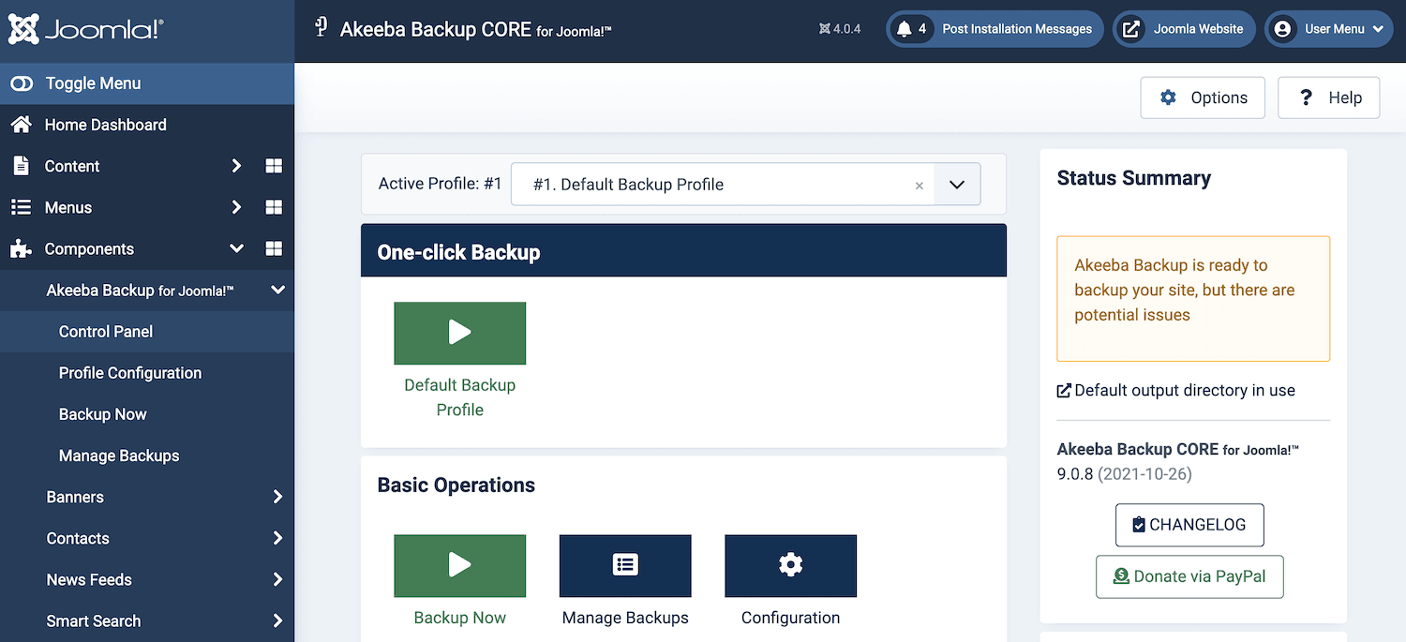The height and width of the screenshot is (642, 1406).
Task: Select Profile Configuration in sidebar
Action: [130, 373]
